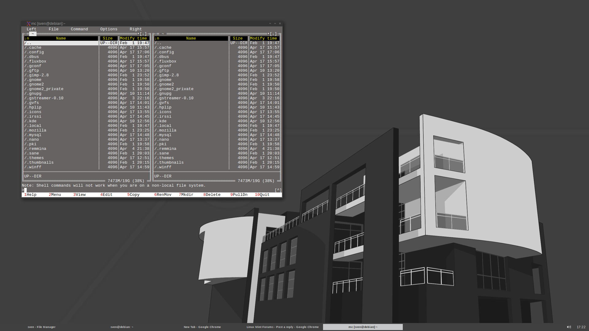Click the volume icon in system tray
The height and width of the screenshot is (331, 589).
point(569,327)
